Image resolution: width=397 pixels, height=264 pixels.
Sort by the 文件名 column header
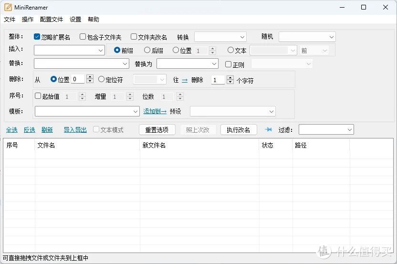click(x=87, y=145)
